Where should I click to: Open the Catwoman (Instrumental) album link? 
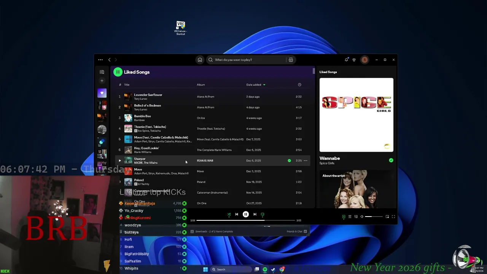coord(212,193)
